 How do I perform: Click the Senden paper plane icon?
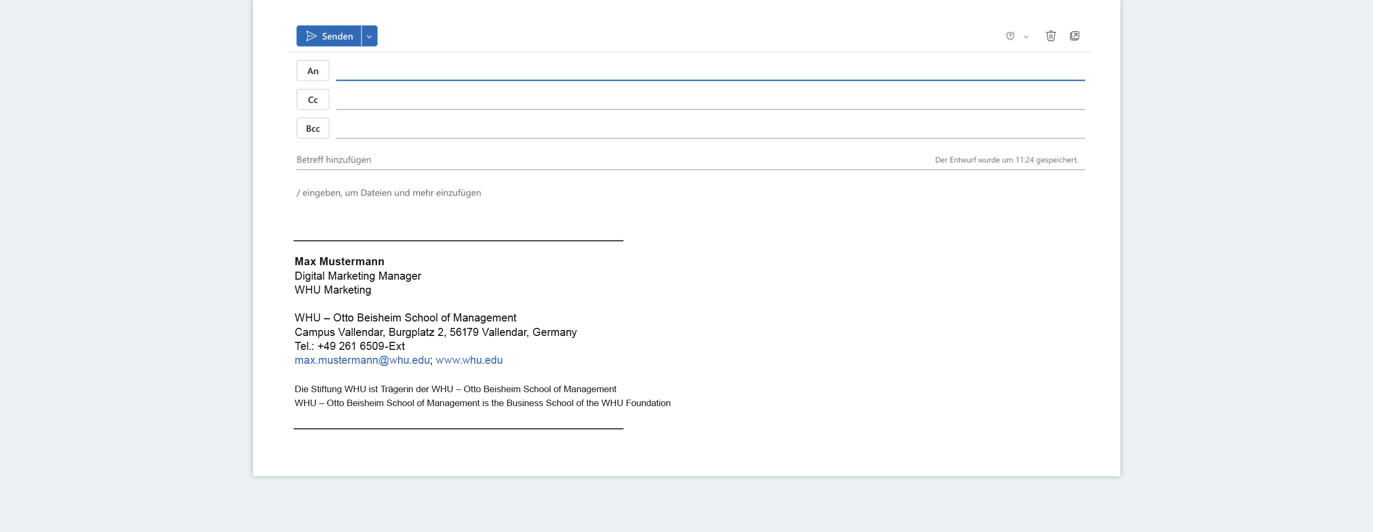tap(311, 36)
